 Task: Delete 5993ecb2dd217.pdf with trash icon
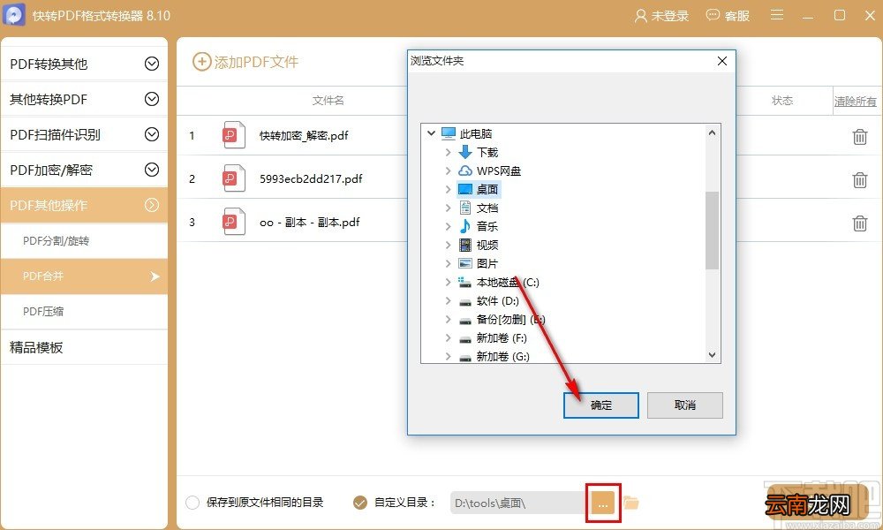click(859, 179)
